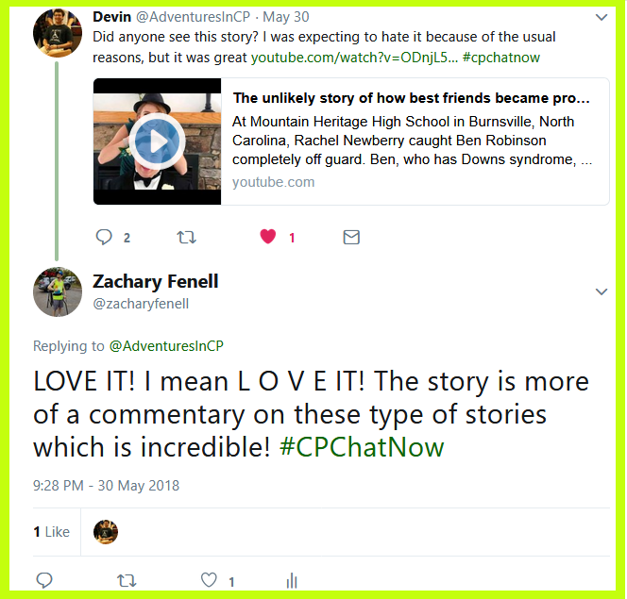This screenshot has width=627, height=599.
Task: Open Devin's profile picture
Action: [x=58, y=33]
